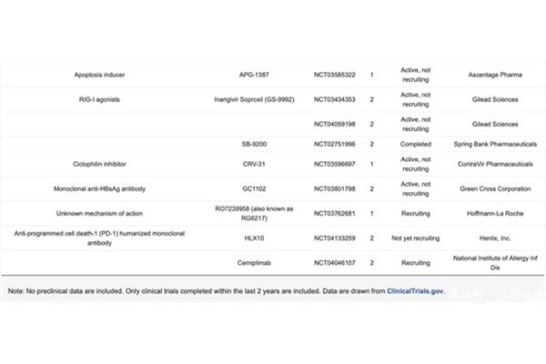546x364 pixels.
Task: Click the APG-1387 drug name cell
Action: tap(254, 75)
